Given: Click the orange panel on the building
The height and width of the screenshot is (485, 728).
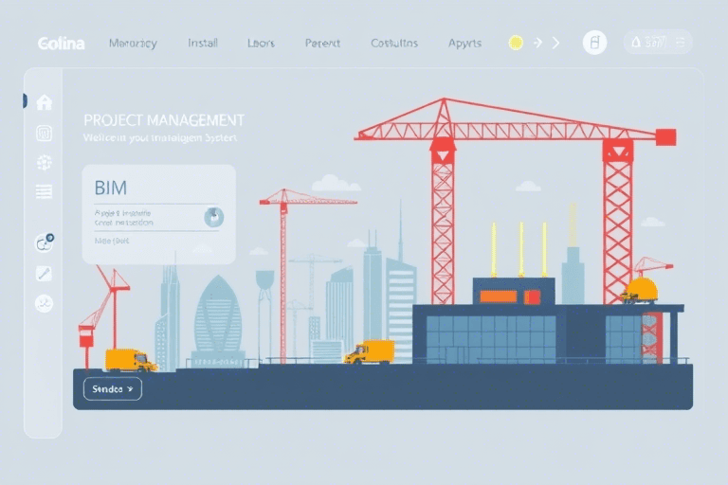Looking at the screenshot, I should click(499, 296).
